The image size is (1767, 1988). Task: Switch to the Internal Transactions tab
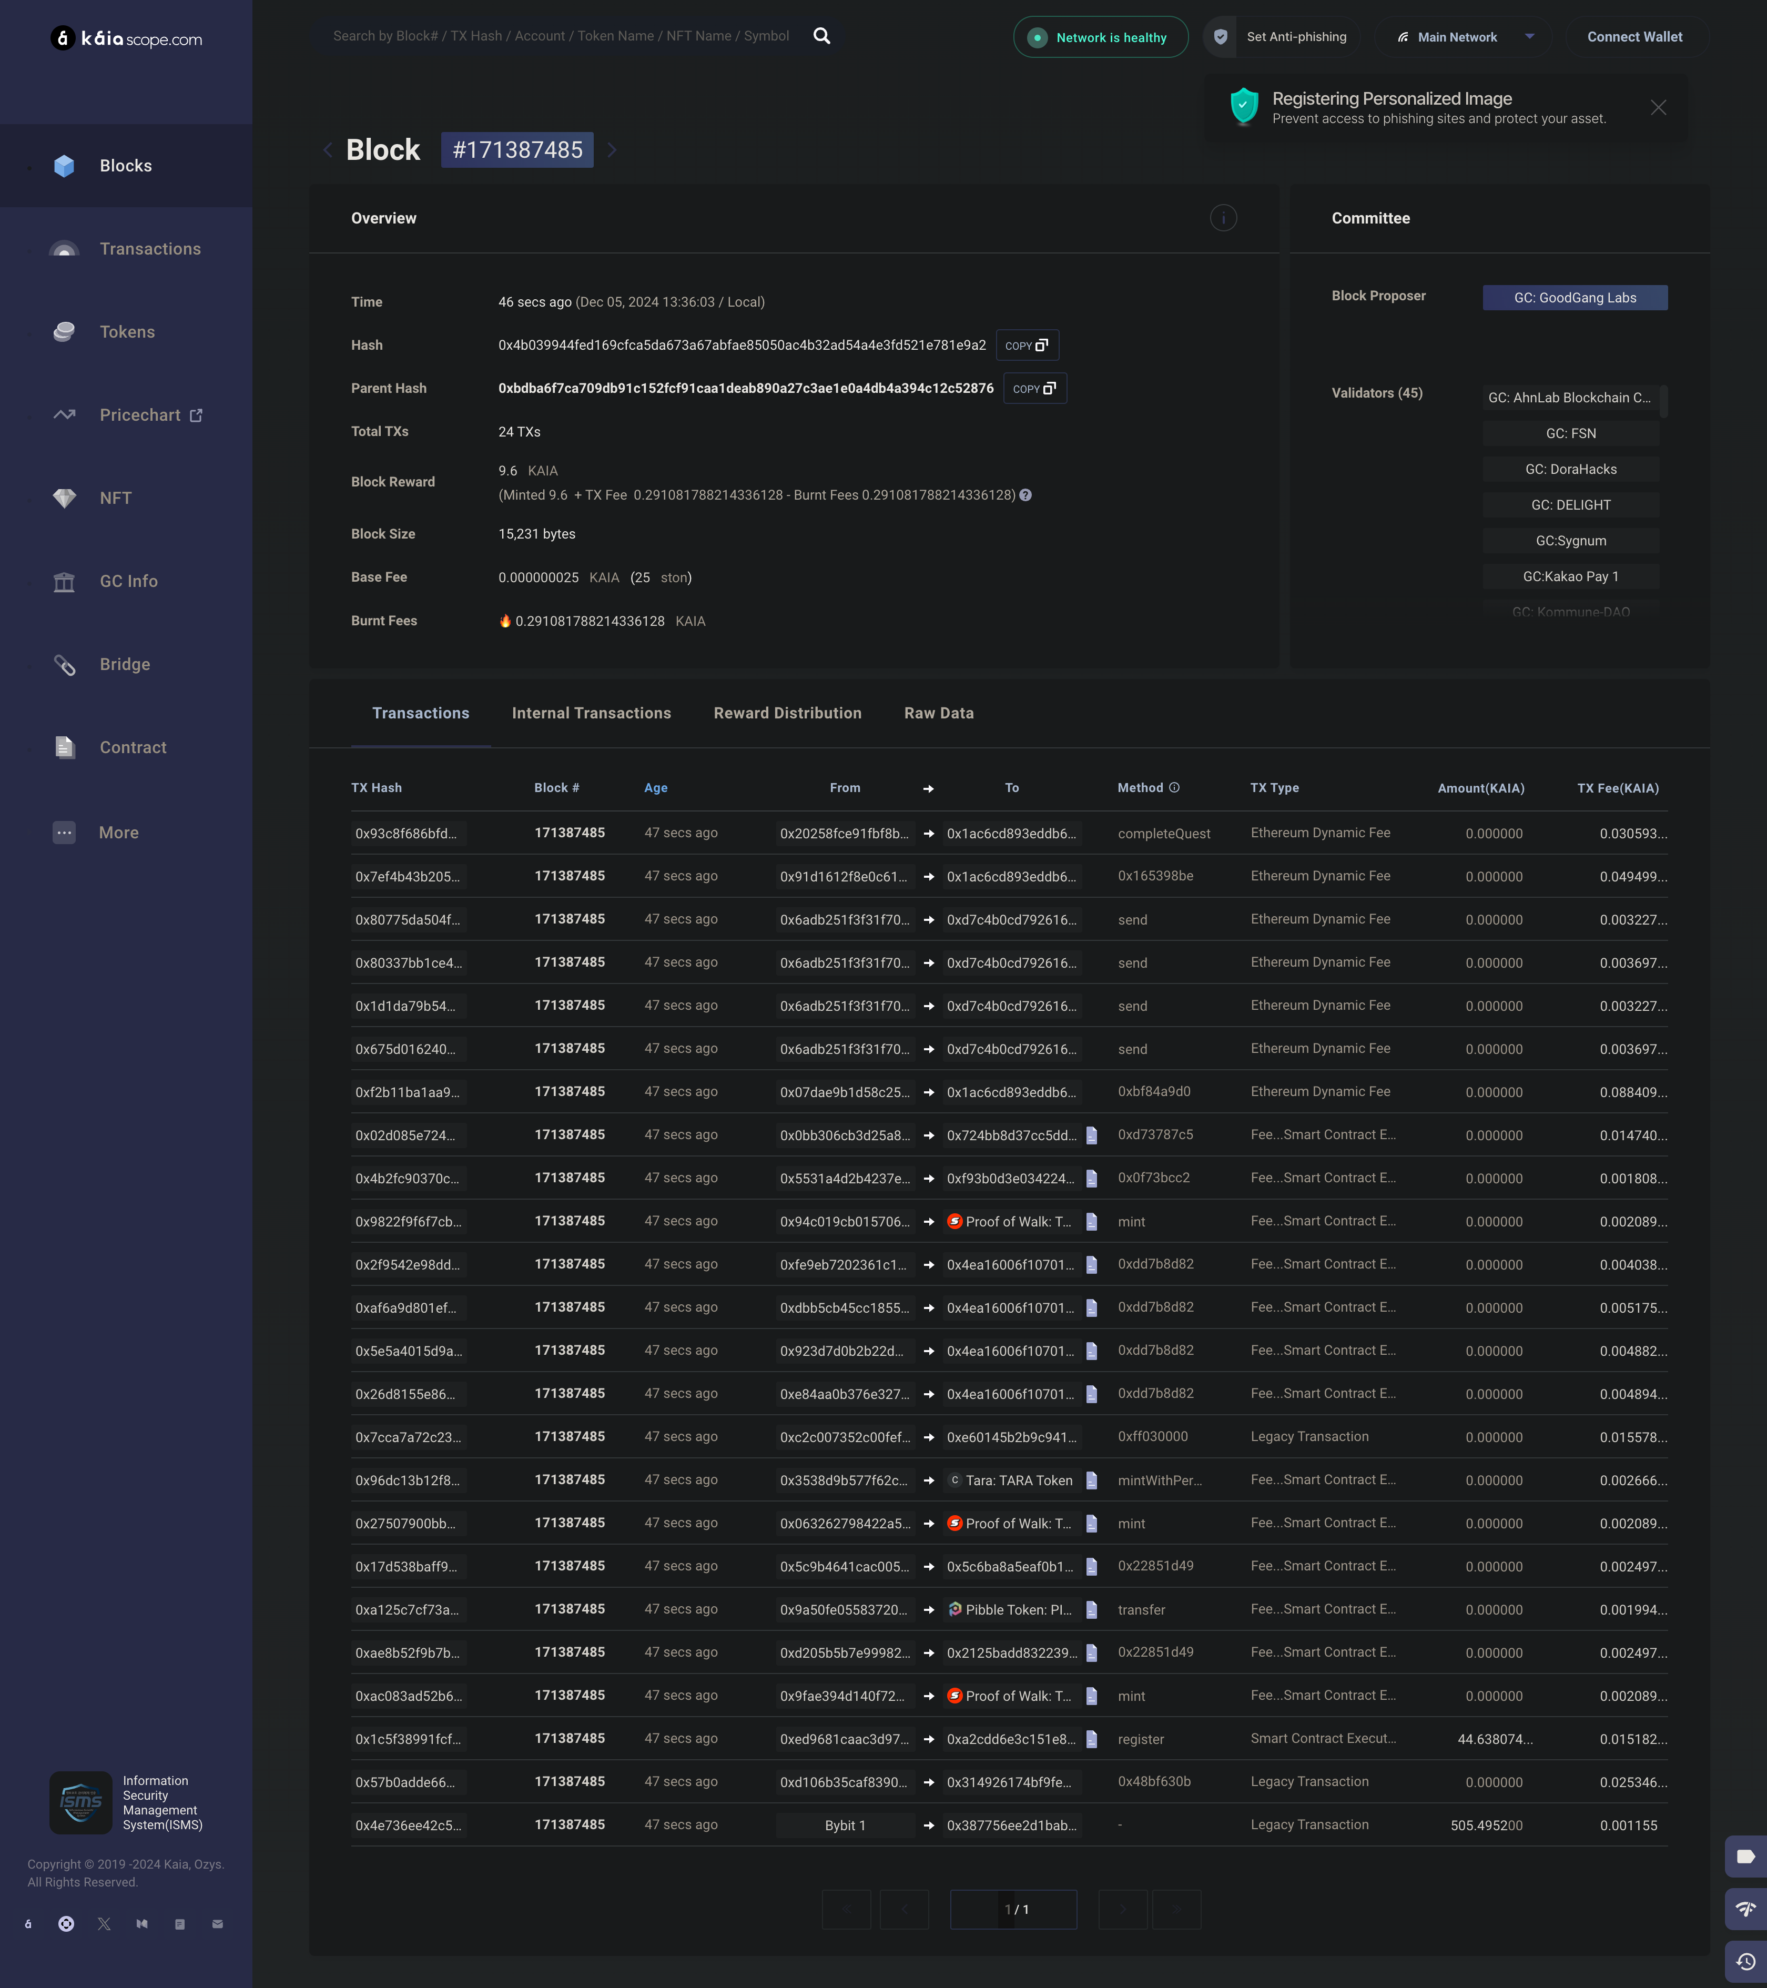pyautogui.click(x=591, y=714)
